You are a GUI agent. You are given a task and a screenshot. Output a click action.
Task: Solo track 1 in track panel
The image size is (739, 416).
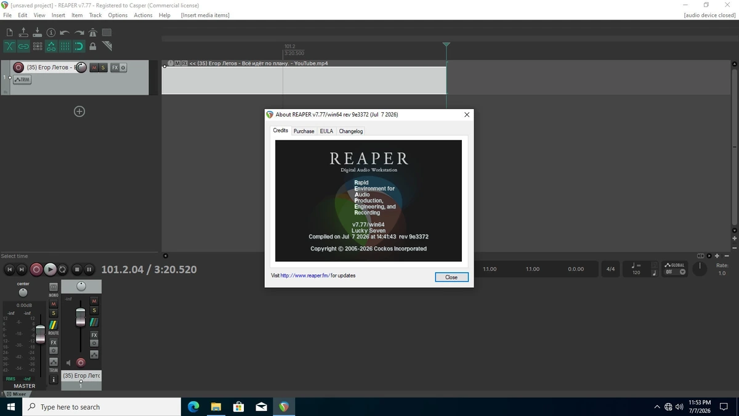(103, 67)
